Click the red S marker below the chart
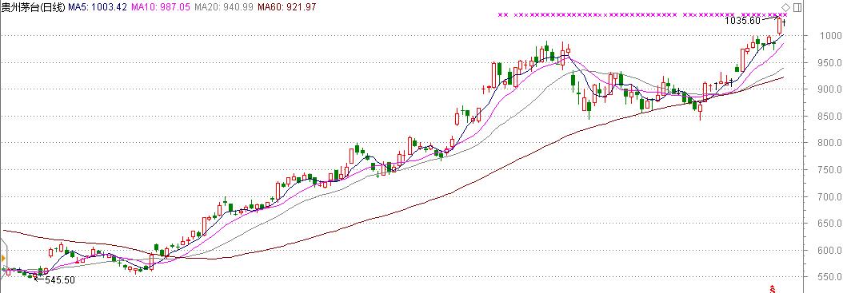 point(773,289)
